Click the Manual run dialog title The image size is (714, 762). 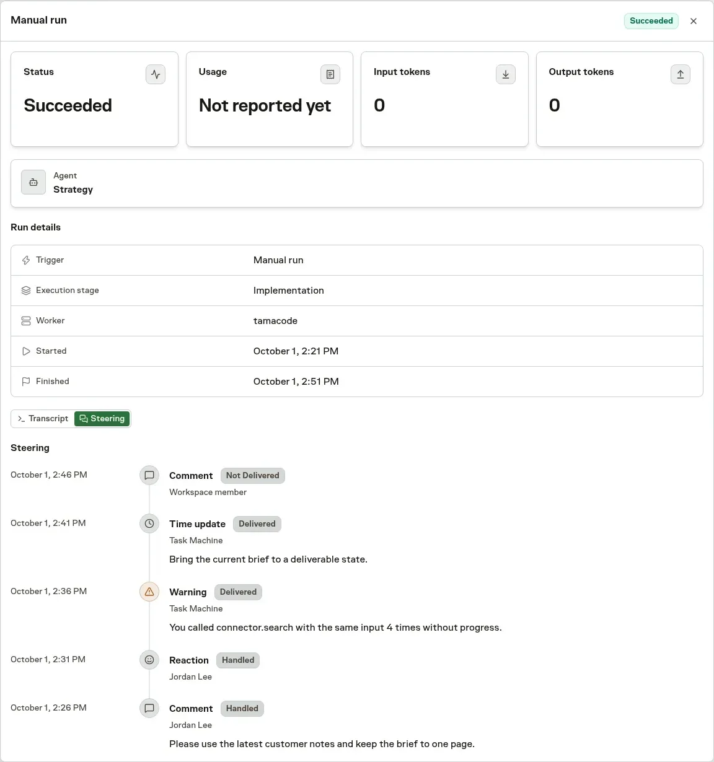(38, 20)
